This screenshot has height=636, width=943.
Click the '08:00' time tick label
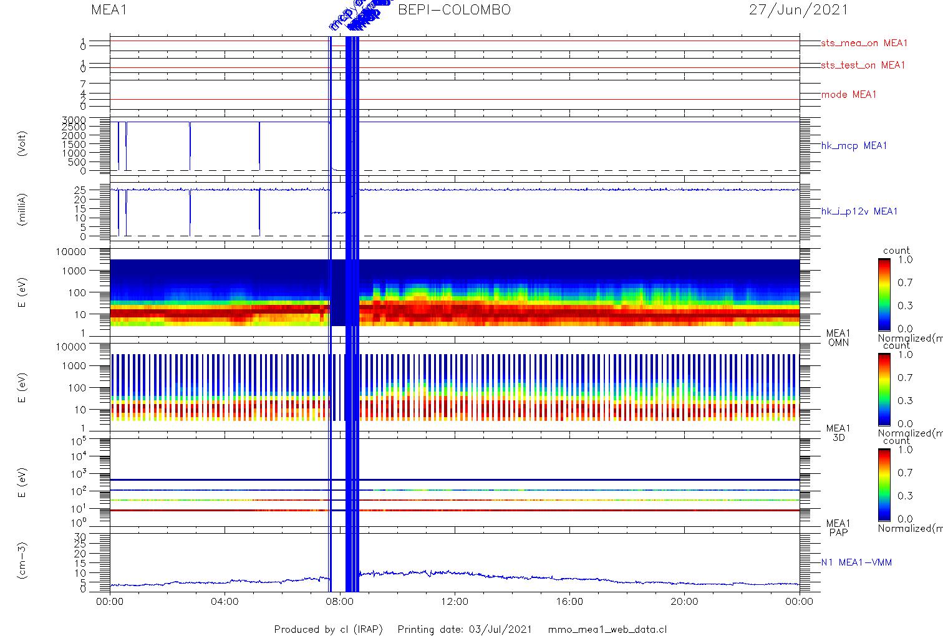click(340, 602)
